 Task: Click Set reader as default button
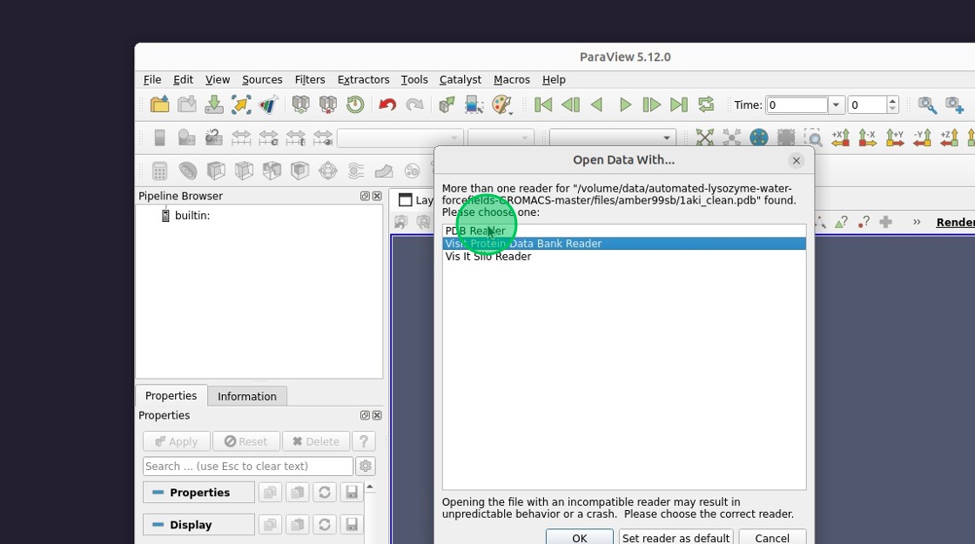click(x=676, y=538)
